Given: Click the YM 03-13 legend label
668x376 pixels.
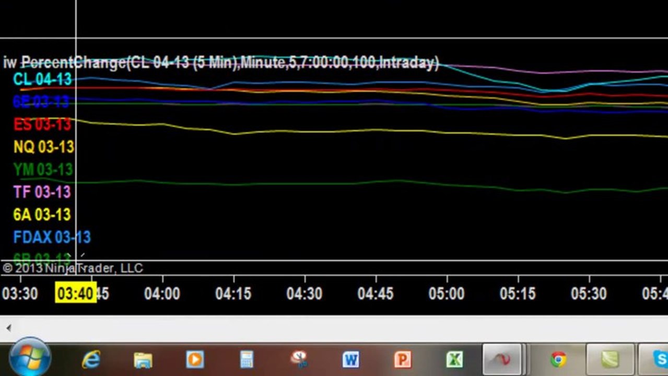Looking at the screenshot, I should [x=43, y=169].
